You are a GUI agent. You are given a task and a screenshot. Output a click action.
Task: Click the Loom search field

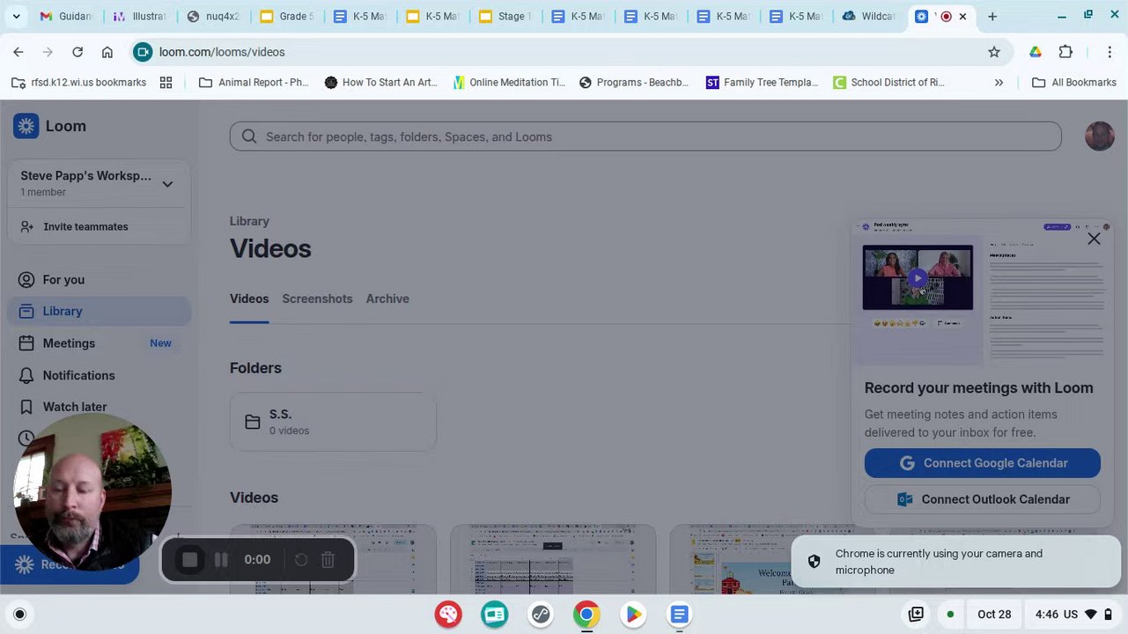pyautogui.click(x=645, y=136)
